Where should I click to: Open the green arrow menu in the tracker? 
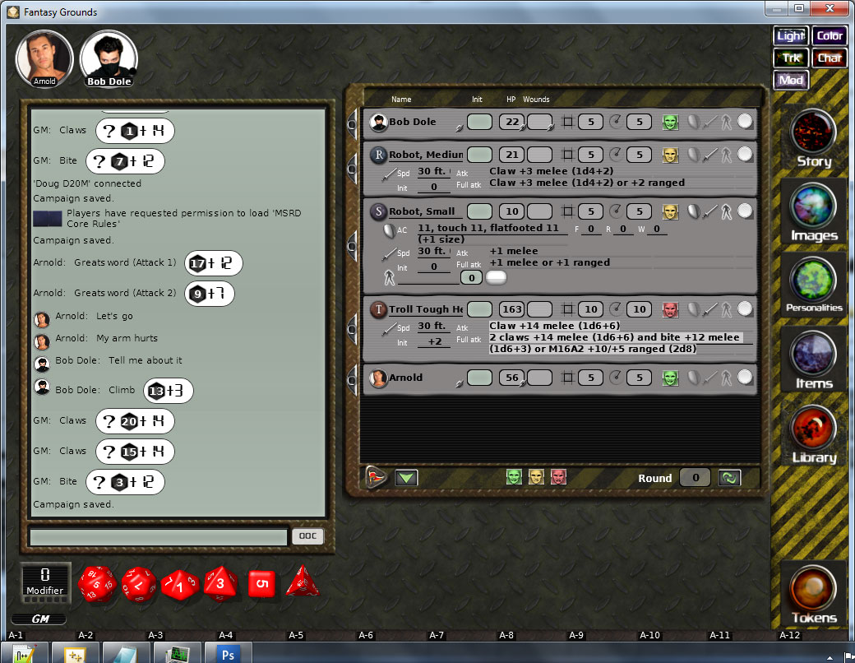click(406, 477)
